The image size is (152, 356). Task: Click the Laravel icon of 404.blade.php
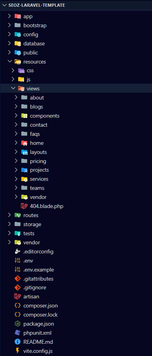pyautogui.click(x=24, y=206)
